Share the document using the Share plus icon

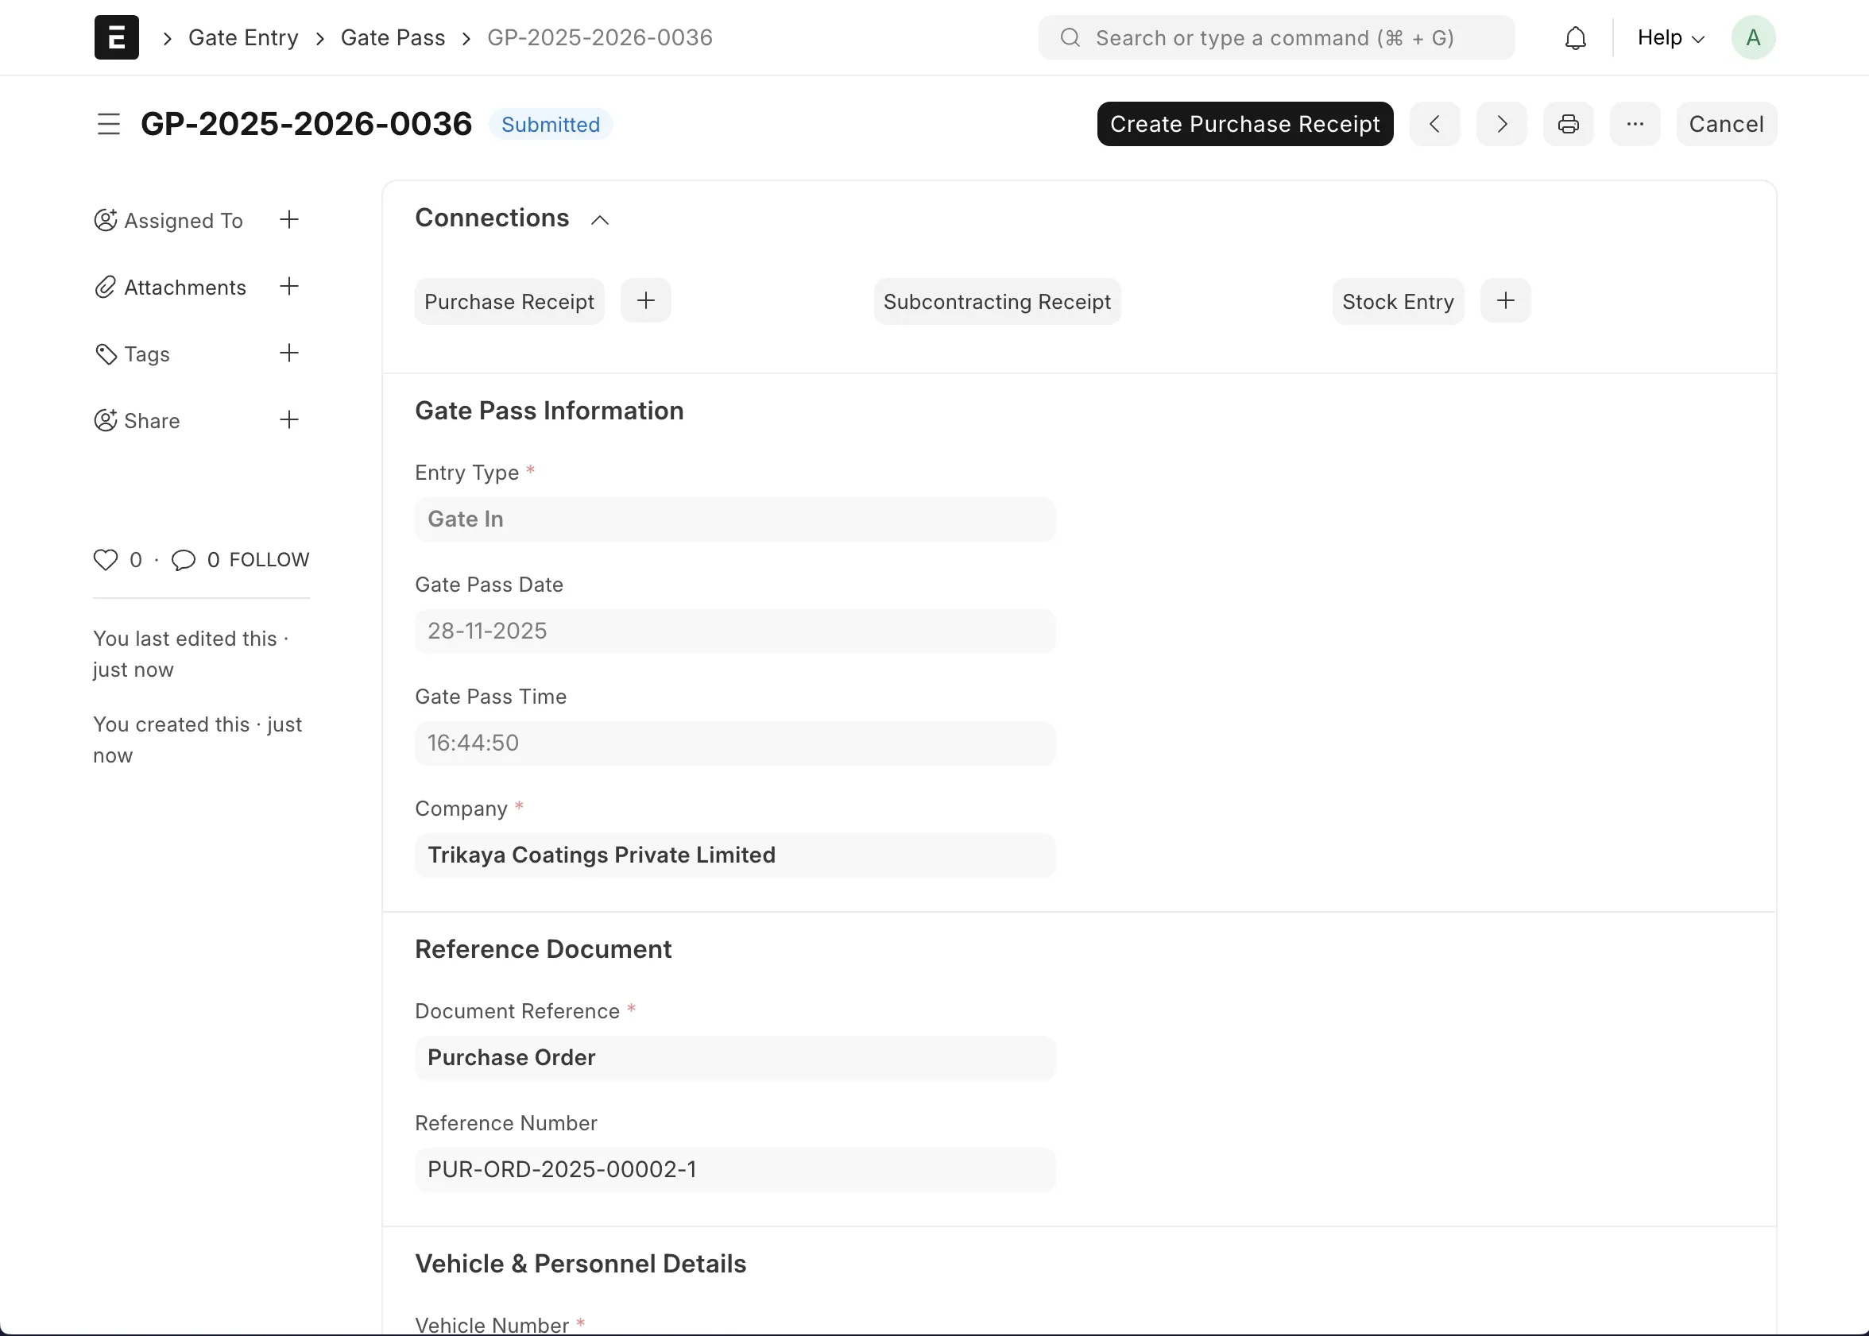(288, 419)
